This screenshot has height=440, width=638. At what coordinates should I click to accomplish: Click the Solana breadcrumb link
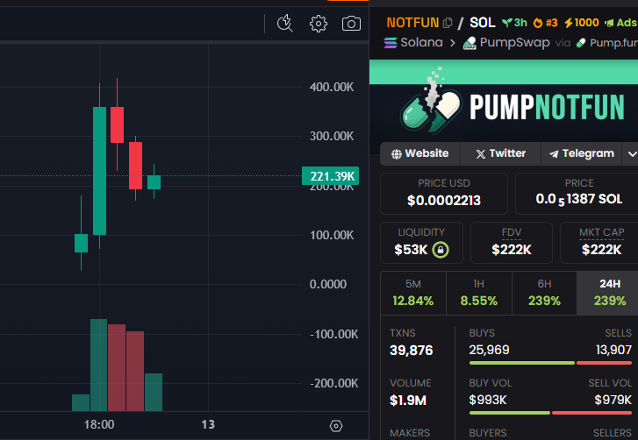[421, 42]
